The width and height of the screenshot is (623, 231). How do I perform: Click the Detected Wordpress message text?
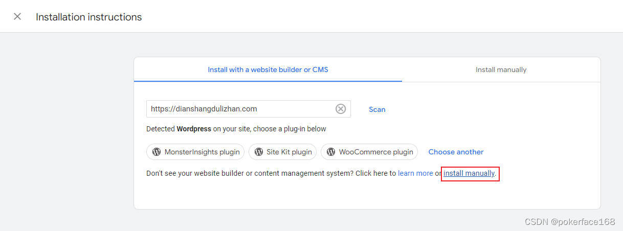pos(236,129)
